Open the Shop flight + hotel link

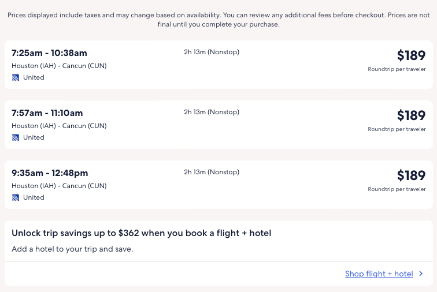379,274
